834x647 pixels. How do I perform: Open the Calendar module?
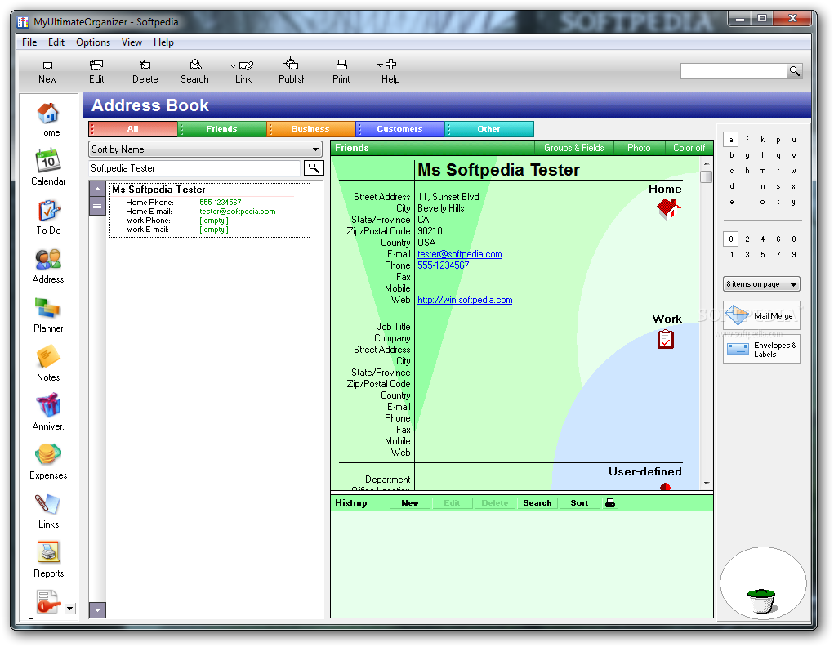click(48, 167)
